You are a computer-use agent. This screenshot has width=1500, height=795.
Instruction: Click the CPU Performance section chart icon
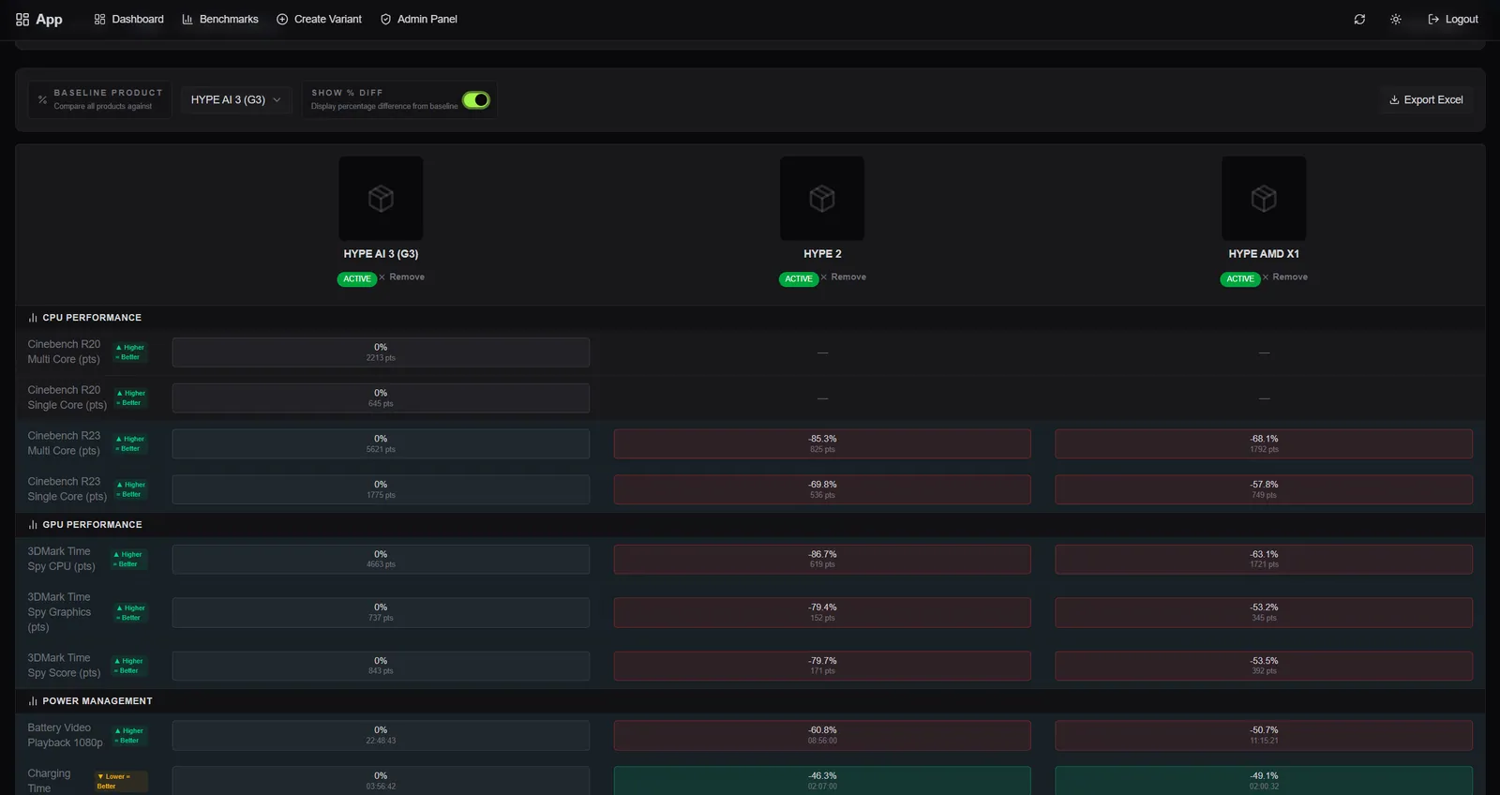(33, 318)
